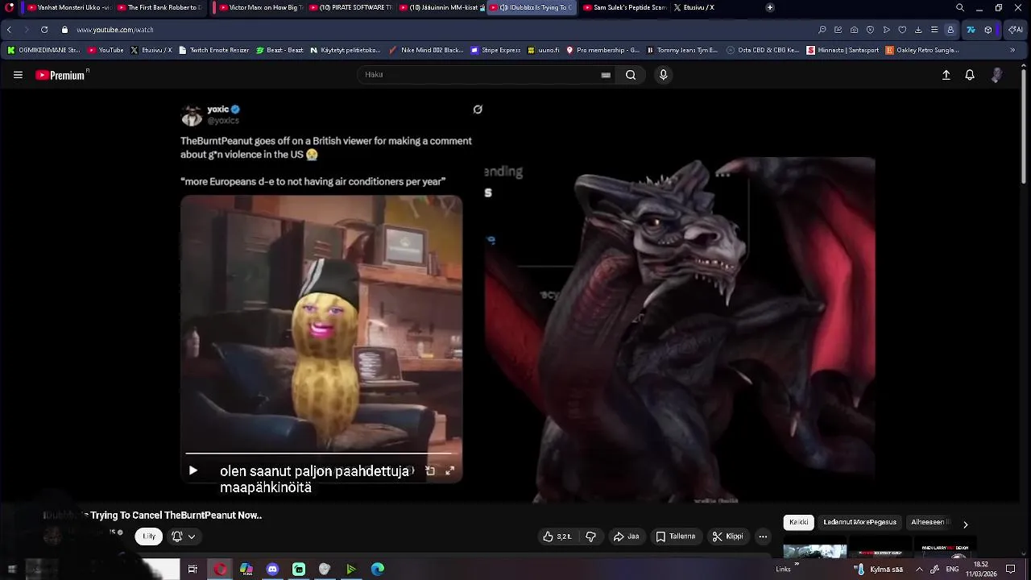Create a clip with Klippi button
This screenshot has height=580, width=1031.
(x=728, y=536)
